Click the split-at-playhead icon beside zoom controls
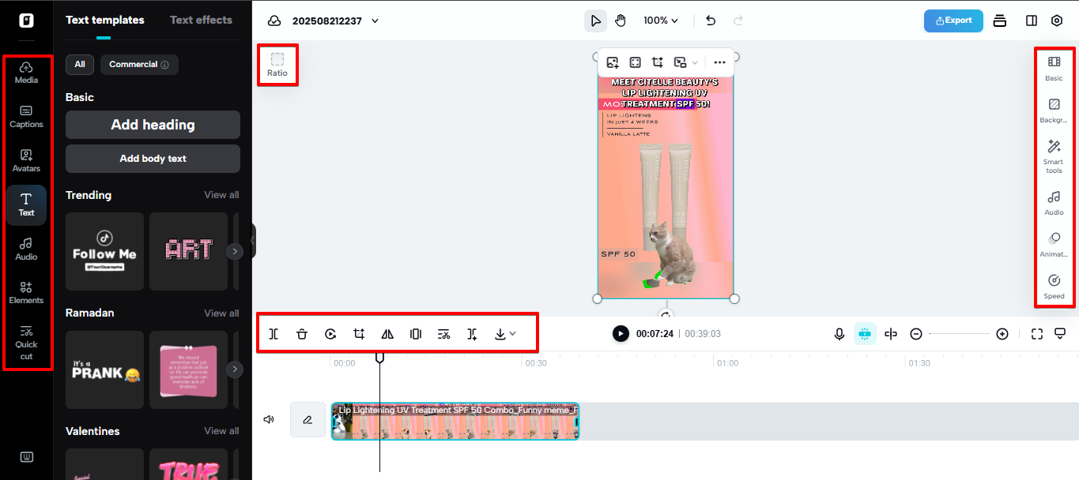Screen dimensions: 1079x480 (x=891, y=334)
